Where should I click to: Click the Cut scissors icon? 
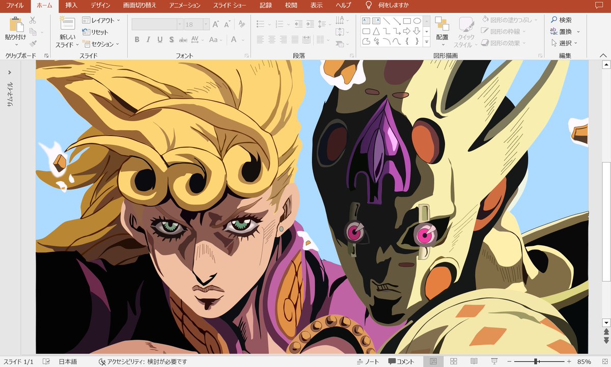pos(33,20)
